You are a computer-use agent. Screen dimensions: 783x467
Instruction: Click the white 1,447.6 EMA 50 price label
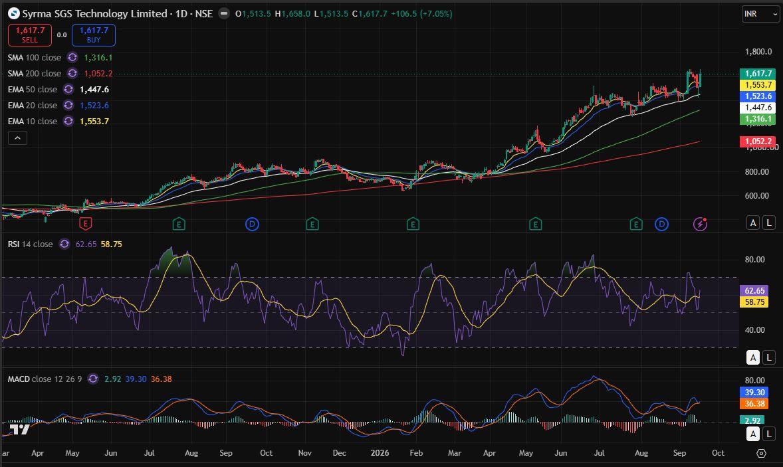(x=758, y=107)
